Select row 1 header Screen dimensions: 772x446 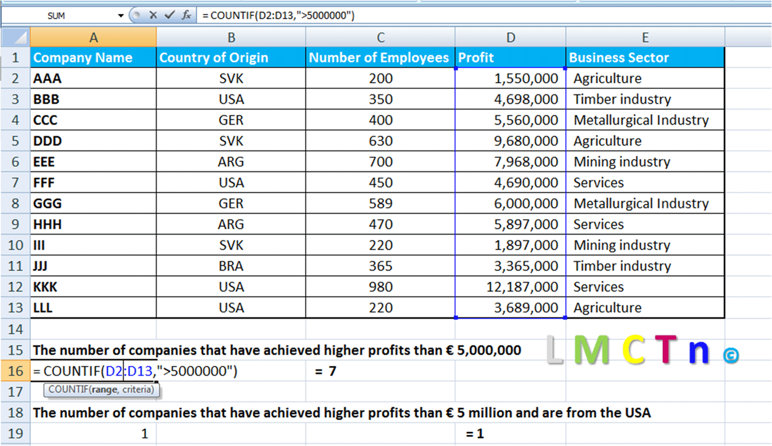pyautogui.click(x=15, y=58)
